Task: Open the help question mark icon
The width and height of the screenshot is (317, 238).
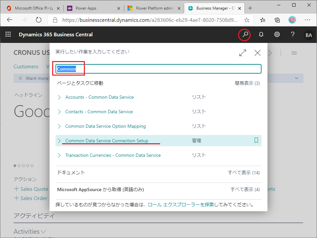Action: coord(293,34)
